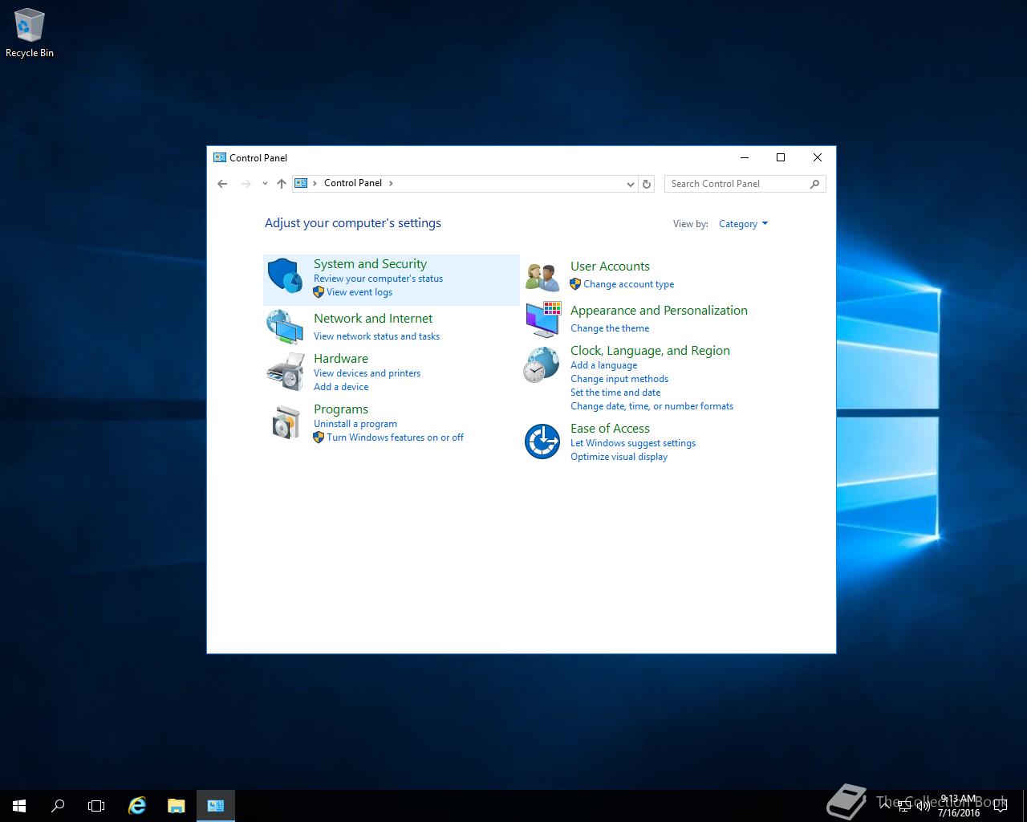Open the View by Category dropdown

click(743, 224)
